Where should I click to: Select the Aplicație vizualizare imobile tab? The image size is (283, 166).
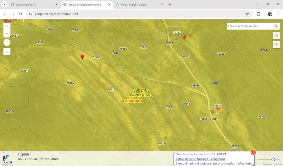pos(87,4)
